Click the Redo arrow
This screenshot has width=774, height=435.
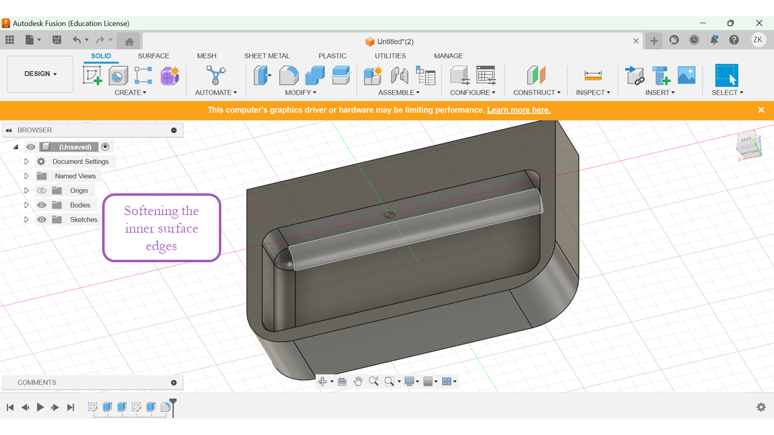click(x=100, y=40)
